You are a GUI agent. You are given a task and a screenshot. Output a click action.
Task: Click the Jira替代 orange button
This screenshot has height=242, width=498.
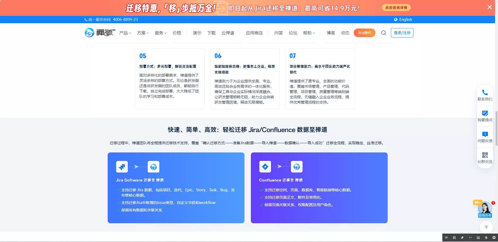(x=364, y=33)
